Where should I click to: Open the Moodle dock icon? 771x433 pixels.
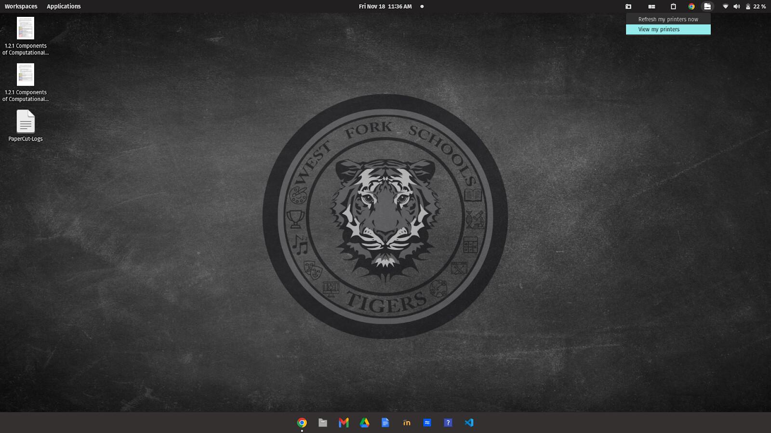(406, 422)
